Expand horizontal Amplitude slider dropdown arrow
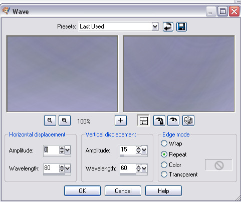The height and width of the screenshot is (202, 241). [68, 150]
